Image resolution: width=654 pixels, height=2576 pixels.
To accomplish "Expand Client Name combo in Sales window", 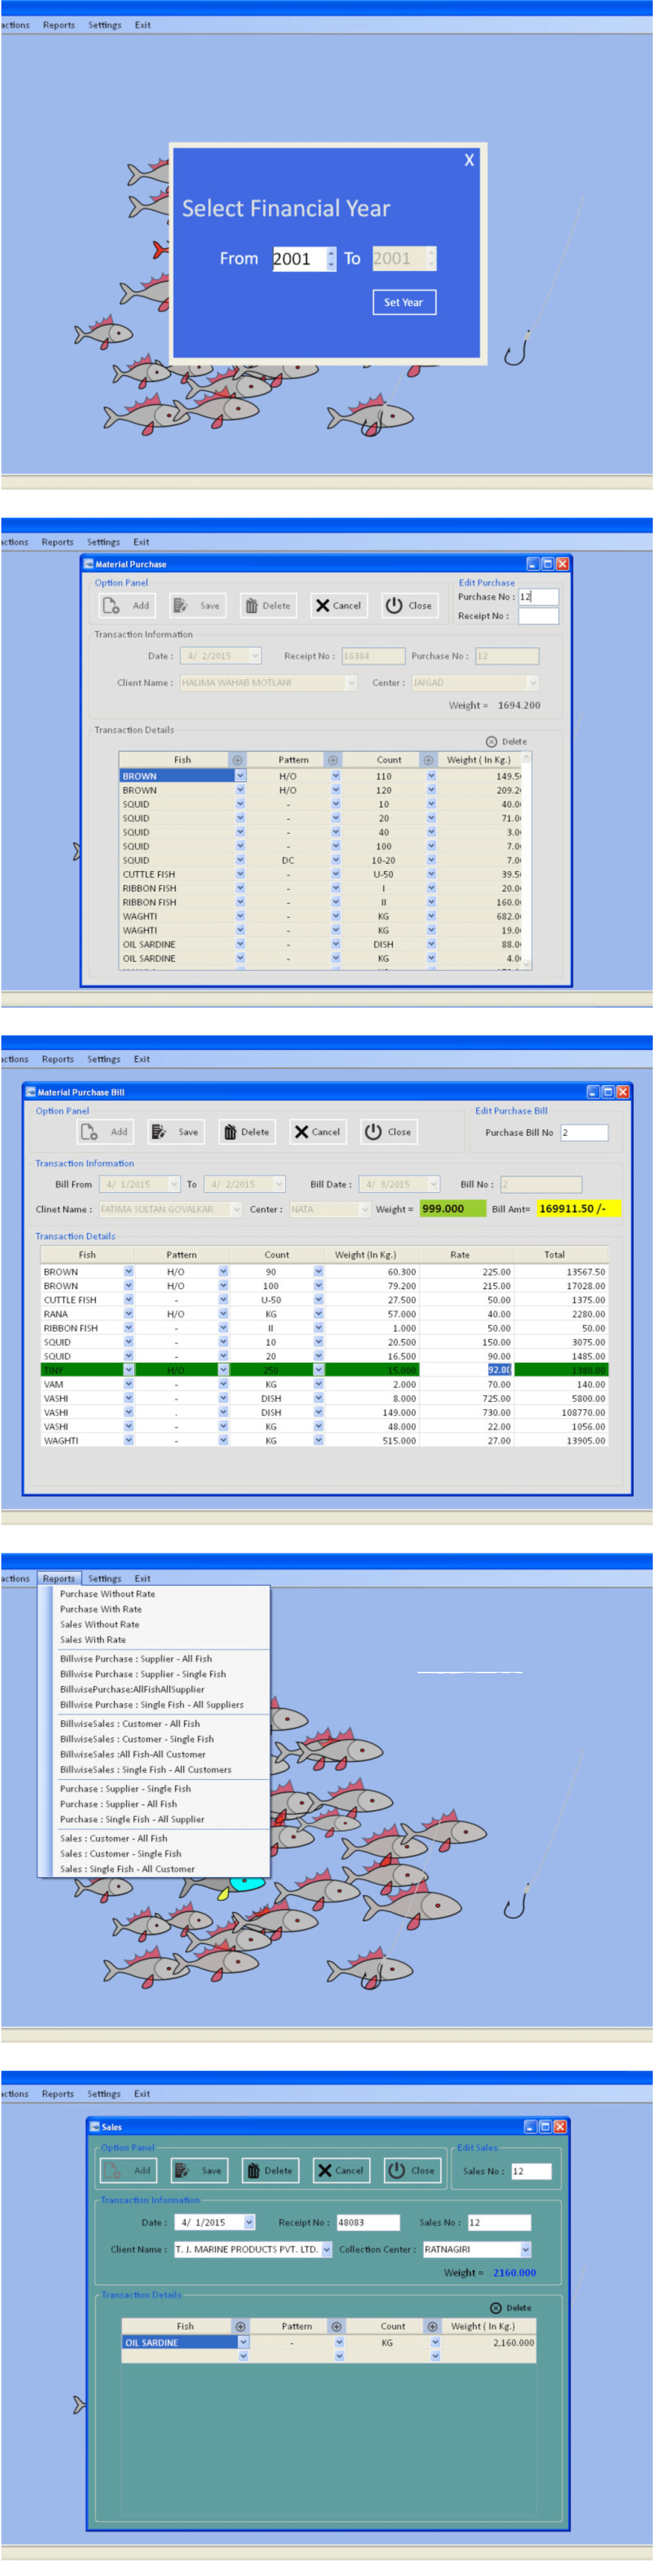I will pyautogui.click(x=326, y=2250).
